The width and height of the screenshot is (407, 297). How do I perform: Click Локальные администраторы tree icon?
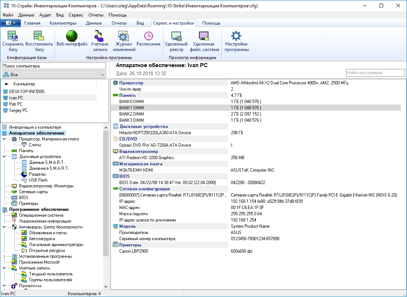pyautogui.click(x=24, y=245)
